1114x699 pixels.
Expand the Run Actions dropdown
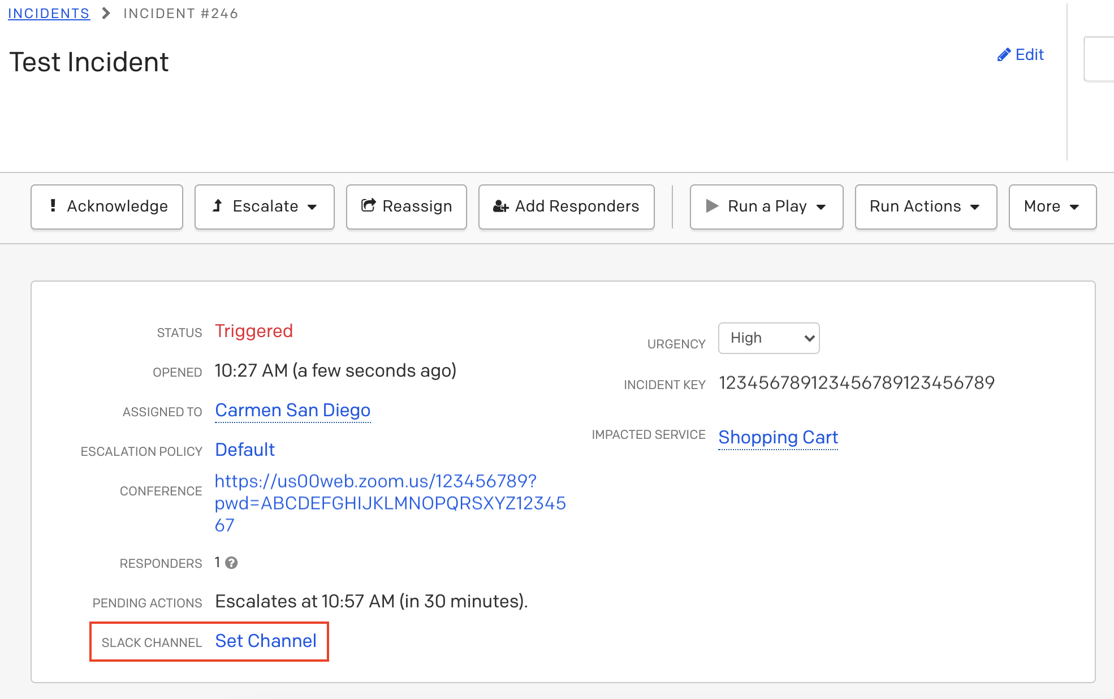[925, 206]
